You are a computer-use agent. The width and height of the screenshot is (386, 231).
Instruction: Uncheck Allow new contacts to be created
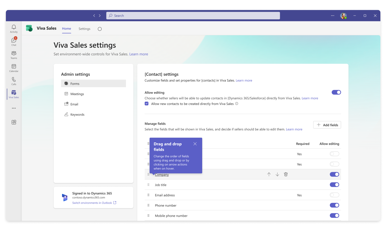[x=147, y=104]
